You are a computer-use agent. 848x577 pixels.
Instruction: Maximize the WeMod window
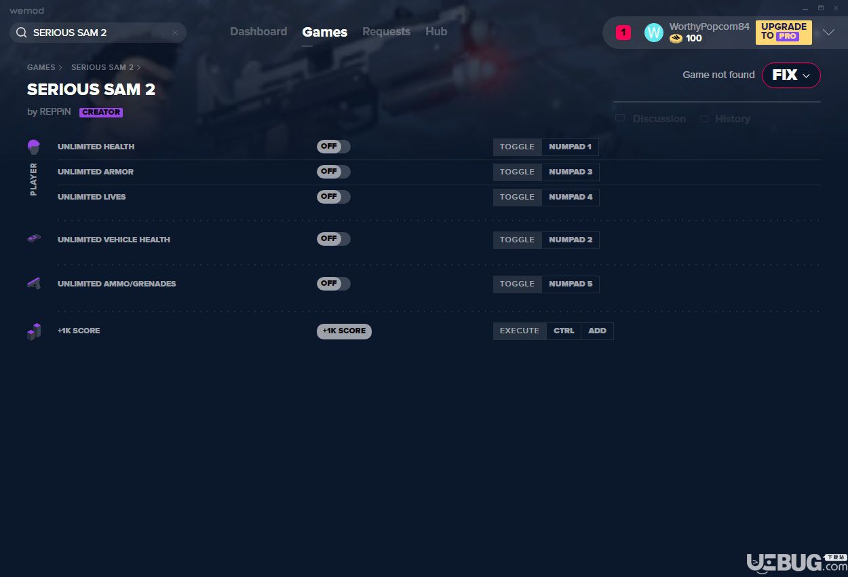point(820,8)
